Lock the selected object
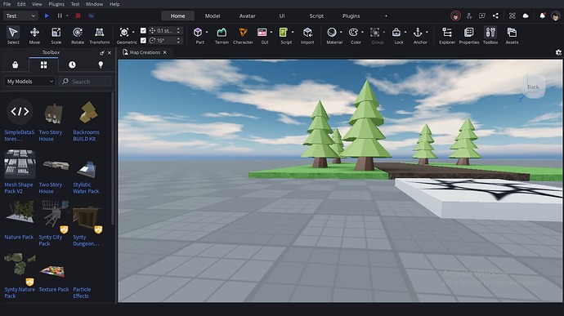 pyautogui.click(x=396, y=33)
